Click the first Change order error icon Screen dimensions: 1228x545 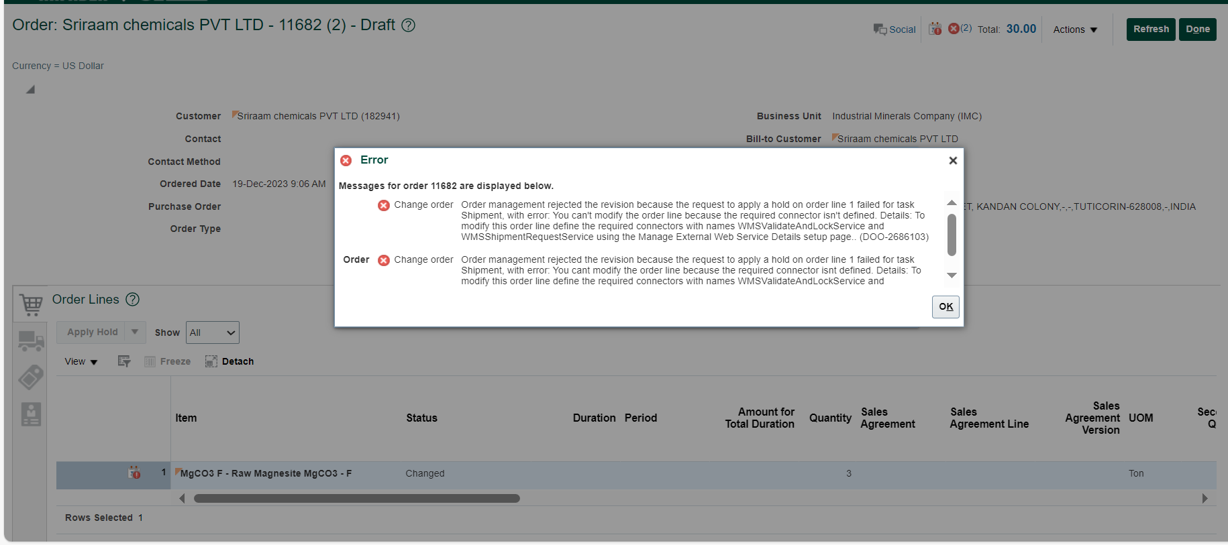point(384,205)
